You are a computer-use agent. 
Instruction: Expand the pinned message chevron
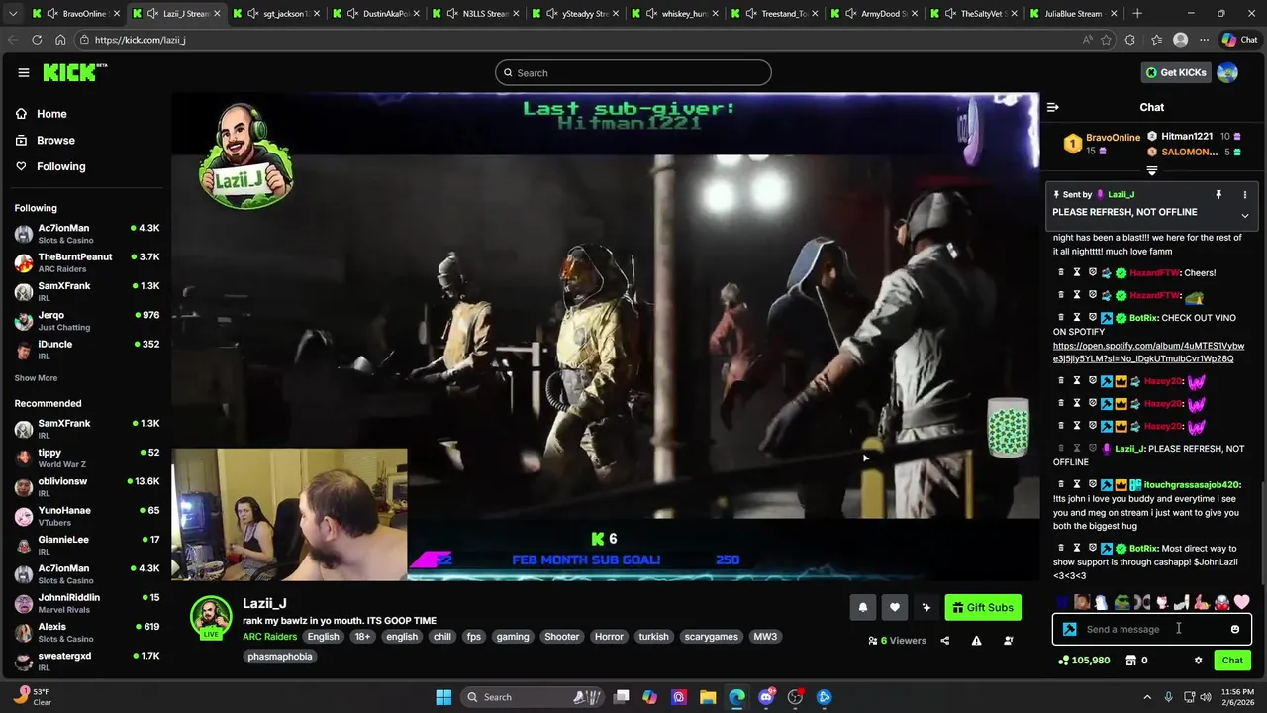coord(1245,215)
